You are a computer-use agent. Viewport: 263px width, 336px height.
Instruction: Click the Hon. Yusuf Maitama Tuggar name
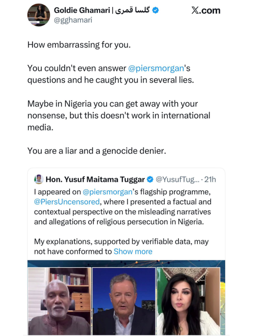click(x=95, y=179)
